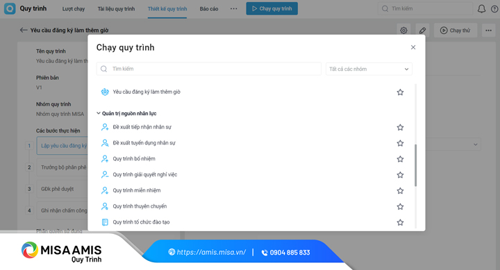This screenshot has width=500, height=270.
Task: Click the Quy trình app logo icon
Action: (10, 8)
